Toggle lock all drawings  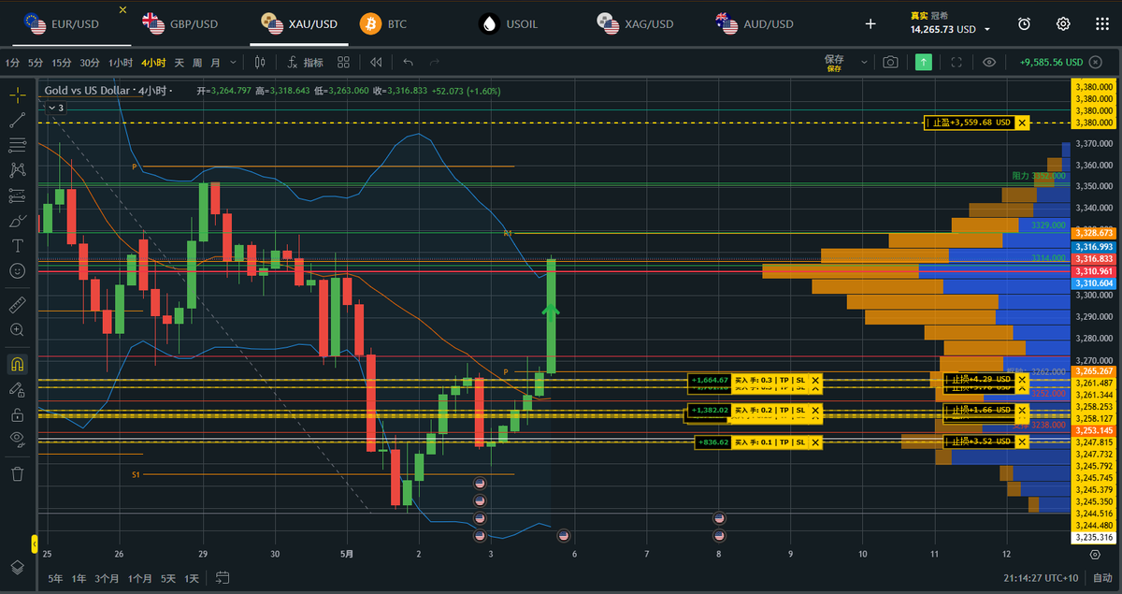tap(17, 414)
